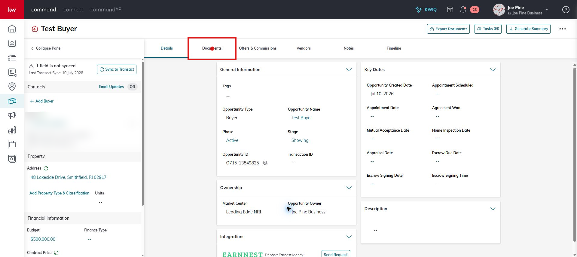Image resolution: width=577 pixels, height=257 pixels.
Task: Click Joe Pine Business opportunity owner
Action: click(308, 212)
